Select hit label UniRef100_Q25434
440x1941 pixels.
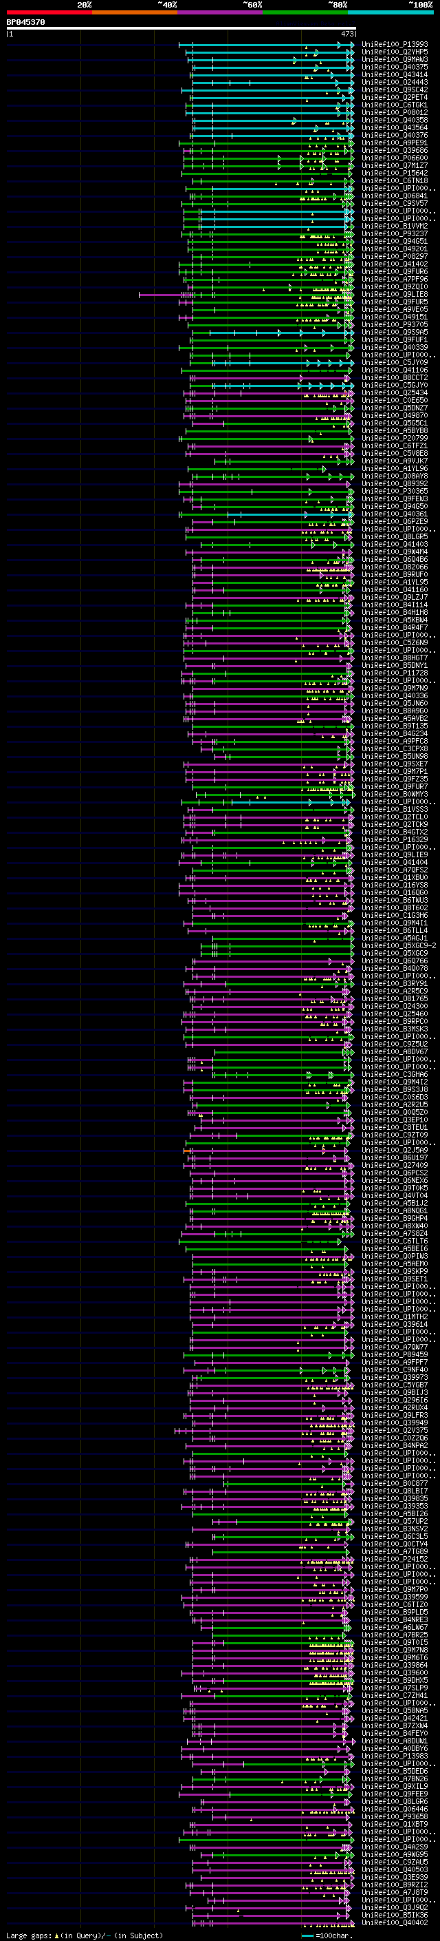tap(395, 392)
